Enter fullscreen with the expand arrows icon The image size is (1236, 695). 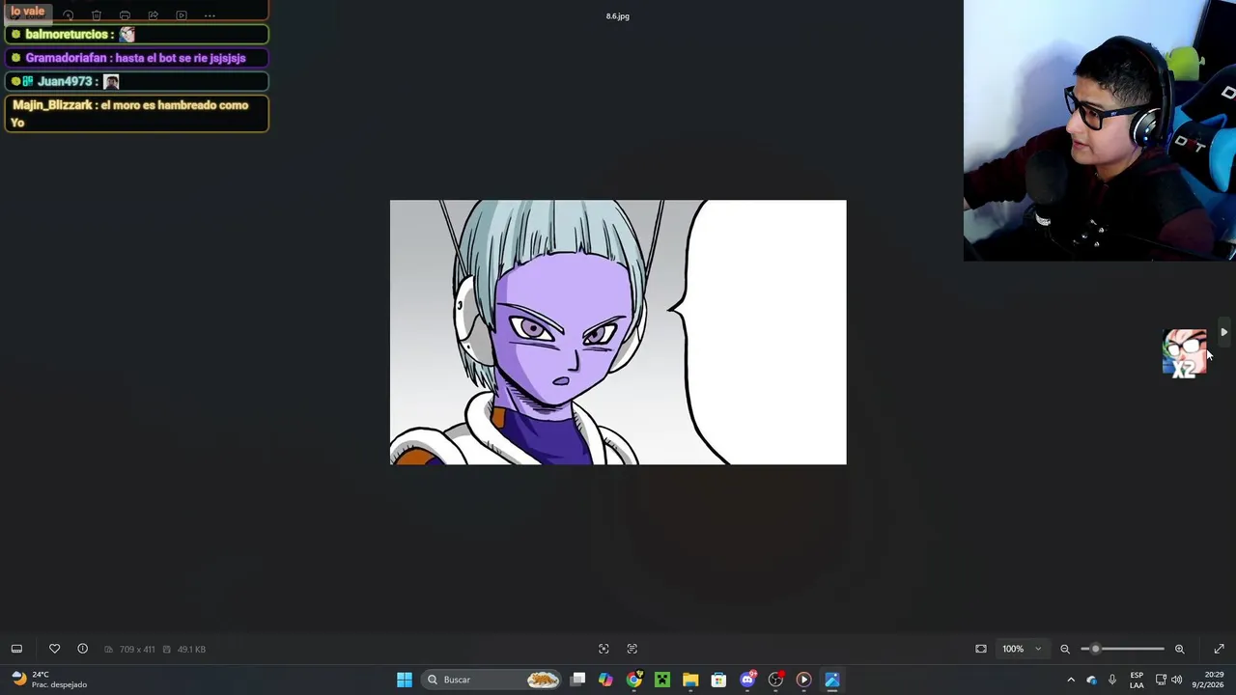(1219, 649)
